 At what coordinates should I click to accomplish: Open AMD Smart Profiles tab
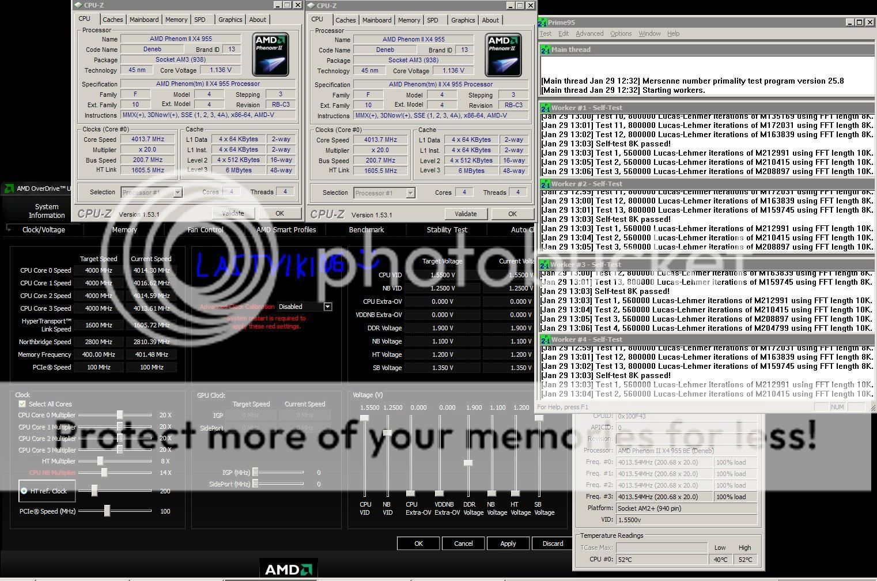pyautogui.click(x=286, y=229)
